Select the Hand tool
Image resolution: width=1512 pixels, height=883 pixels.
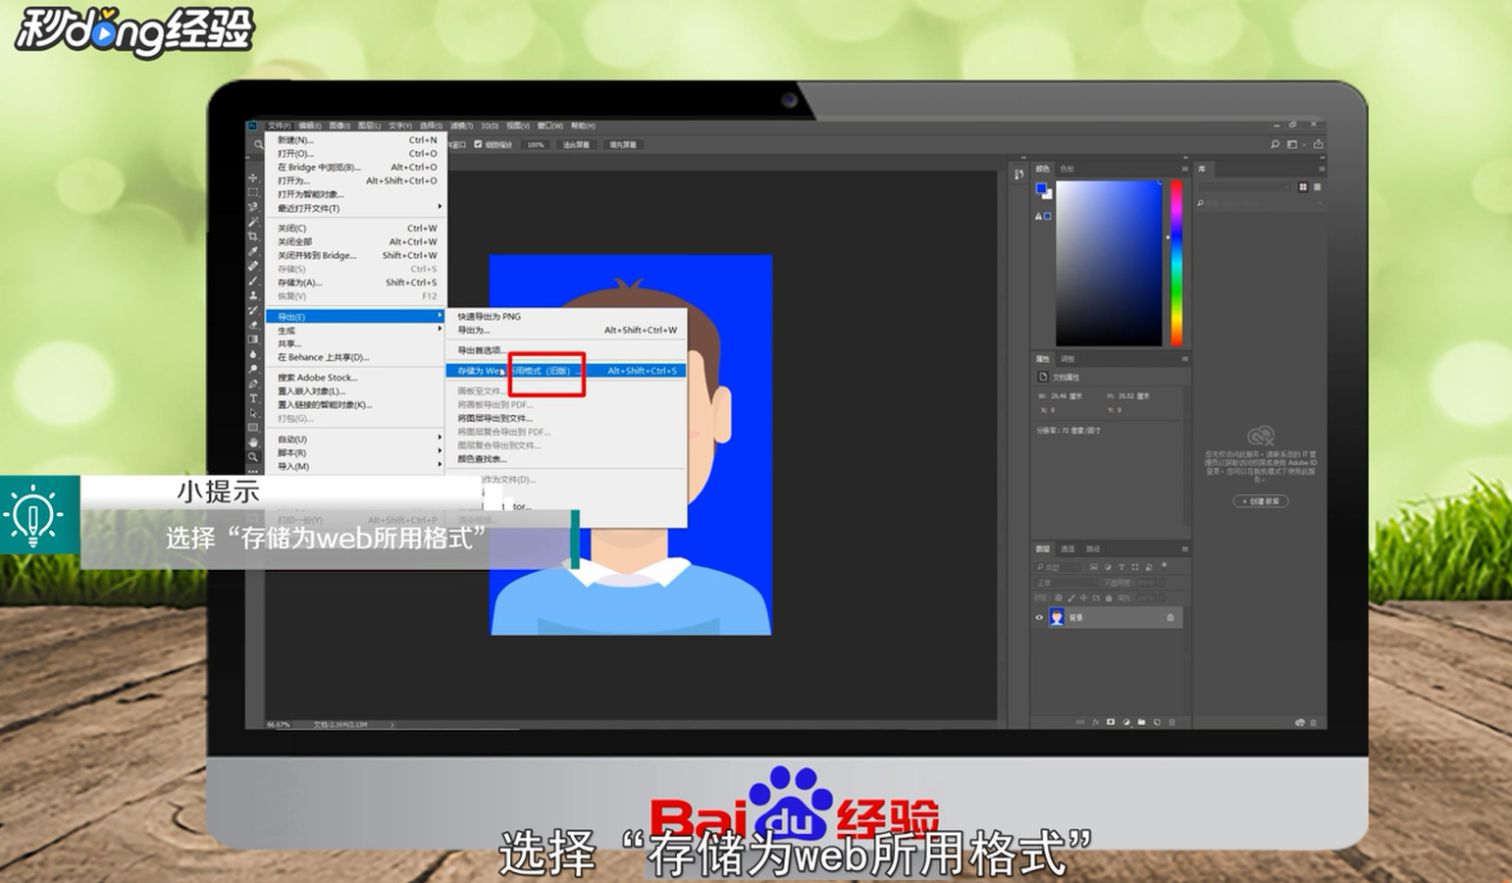click(x=253, y=441)
